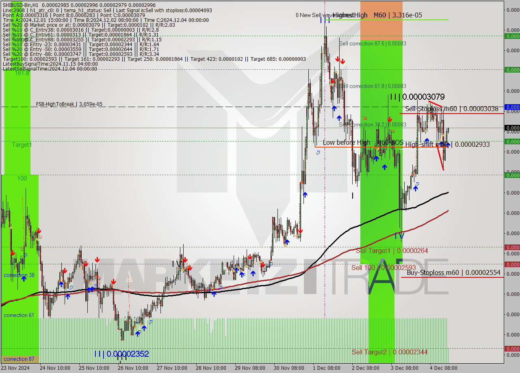Click the black current-price tag on price axis

point(512,128)
